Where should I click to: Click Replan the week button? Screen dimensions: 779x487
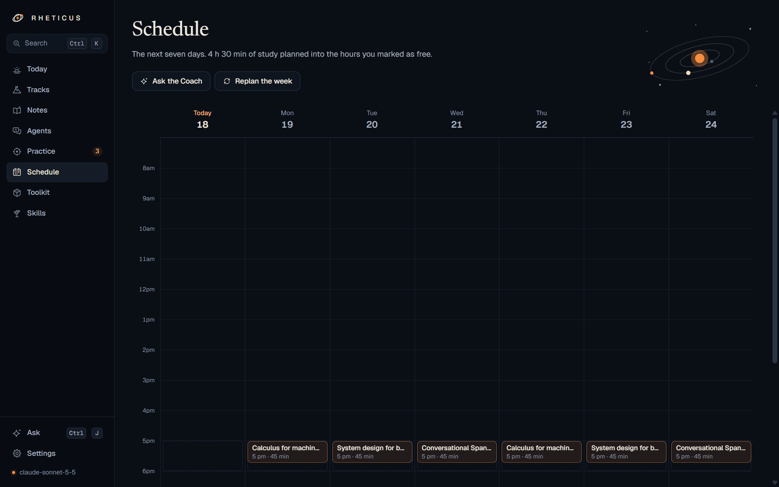point(258,81)
